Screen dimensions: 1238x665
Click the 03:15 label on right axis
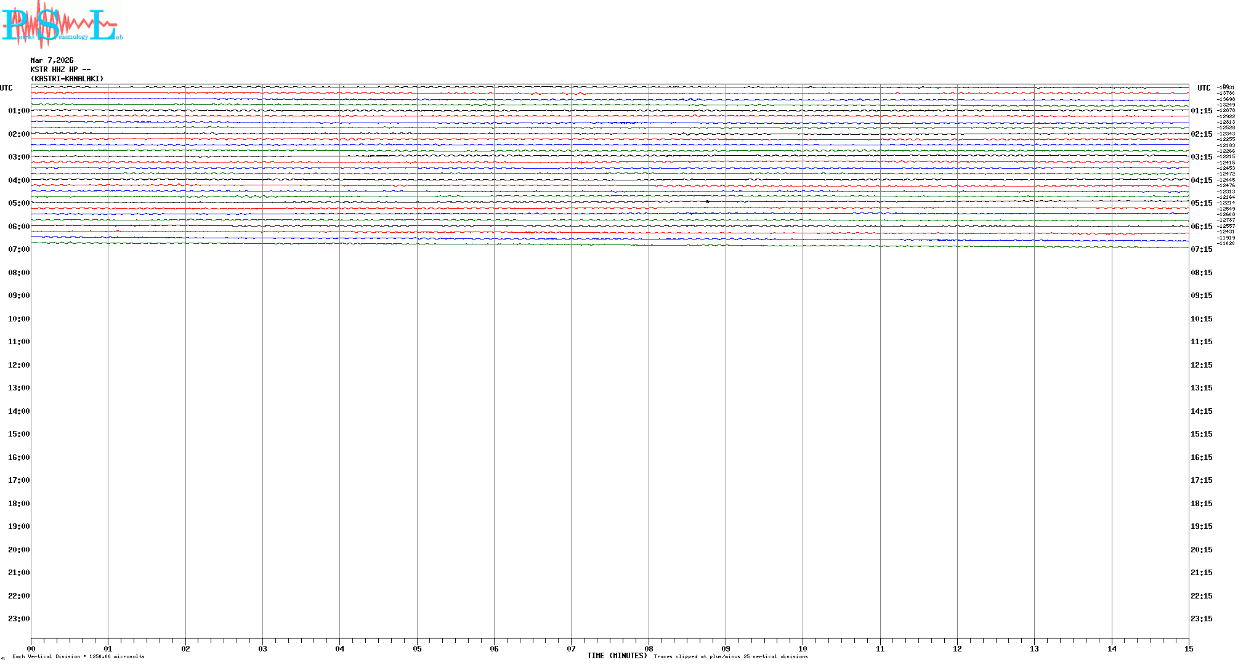pos(1201,157)
